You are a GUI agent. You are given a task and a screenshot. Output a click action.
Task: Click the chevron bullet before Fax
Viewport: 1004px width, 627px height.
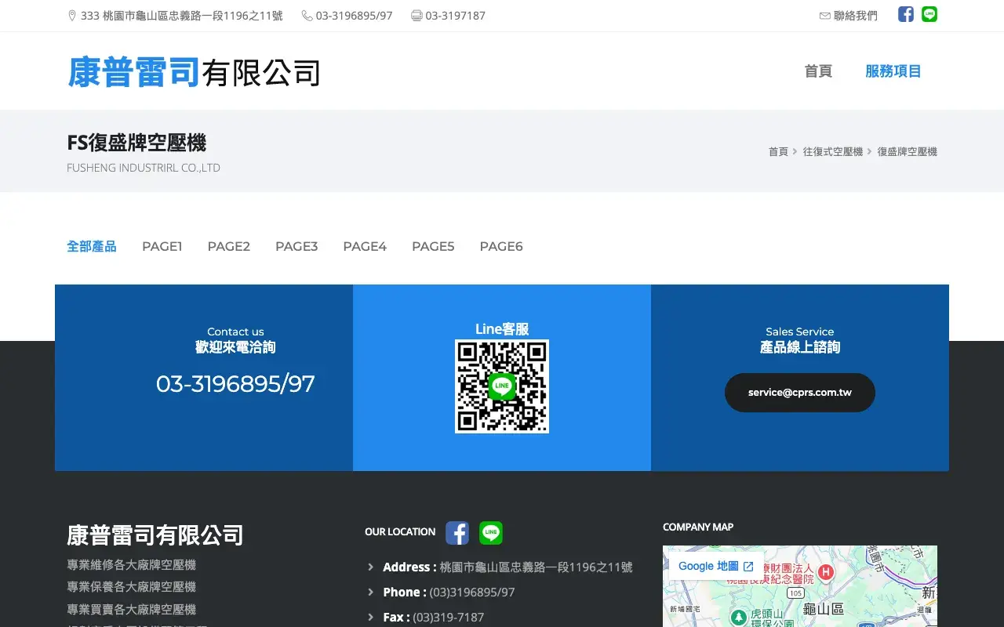(x=371, y=618)
